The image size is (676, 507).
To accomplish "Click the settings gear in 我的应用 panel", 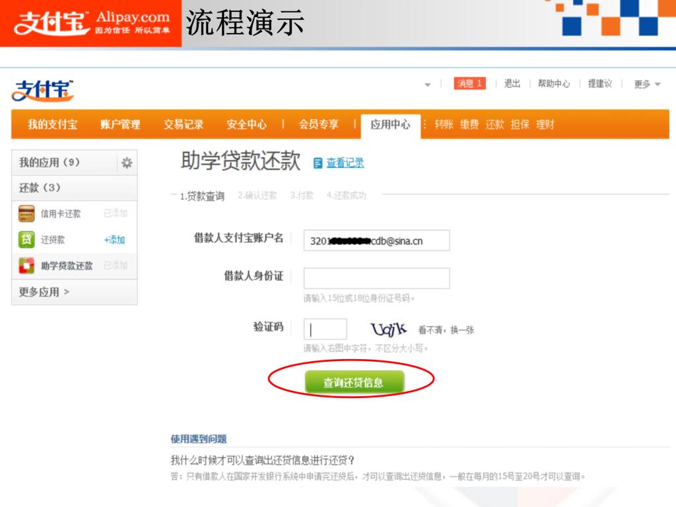I will click(x=126, y=162).
